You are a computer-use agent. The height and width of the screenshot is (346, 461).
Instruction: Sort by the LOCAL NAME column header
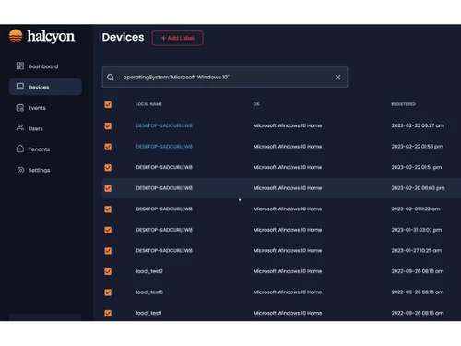pos(148,104)
